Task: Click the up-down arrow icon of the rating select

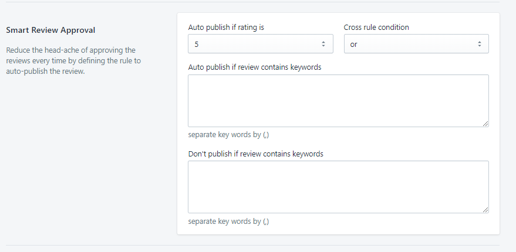Action: click(323, 44)
